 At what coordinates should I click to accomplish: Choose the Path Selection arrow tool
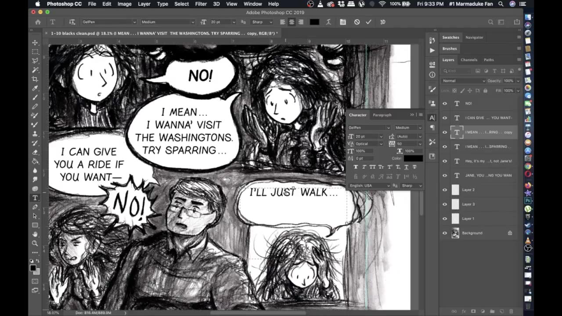point(35,216)
